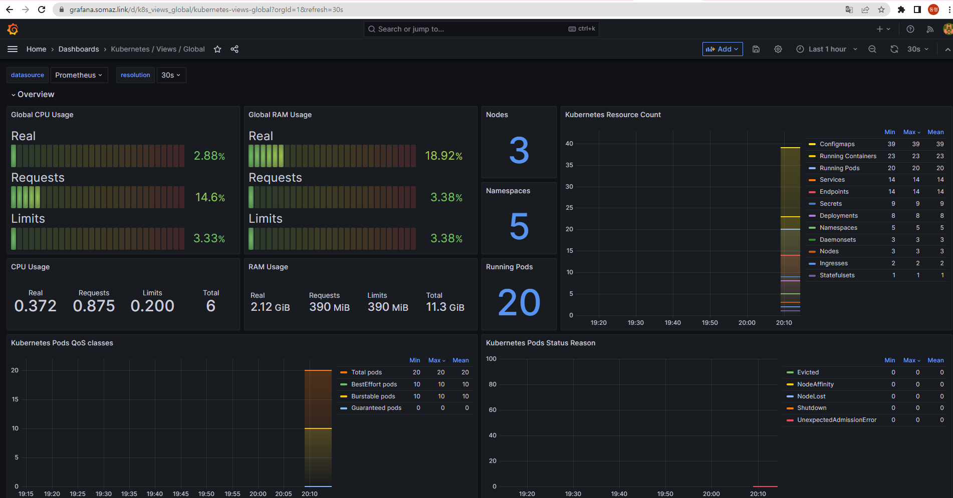Viewport: 953px width, 498px height.
Task: Focus the Search or jump to field
Action: [x=481, y=29]
